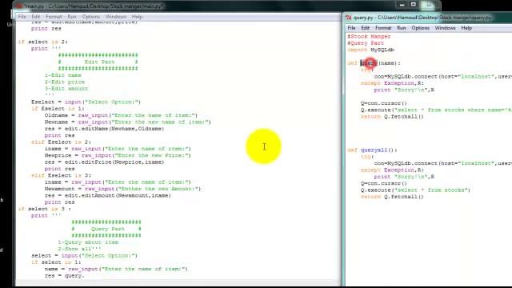
Task: Open Windows menu in main.py window
Action: click(x=115, y=17)
